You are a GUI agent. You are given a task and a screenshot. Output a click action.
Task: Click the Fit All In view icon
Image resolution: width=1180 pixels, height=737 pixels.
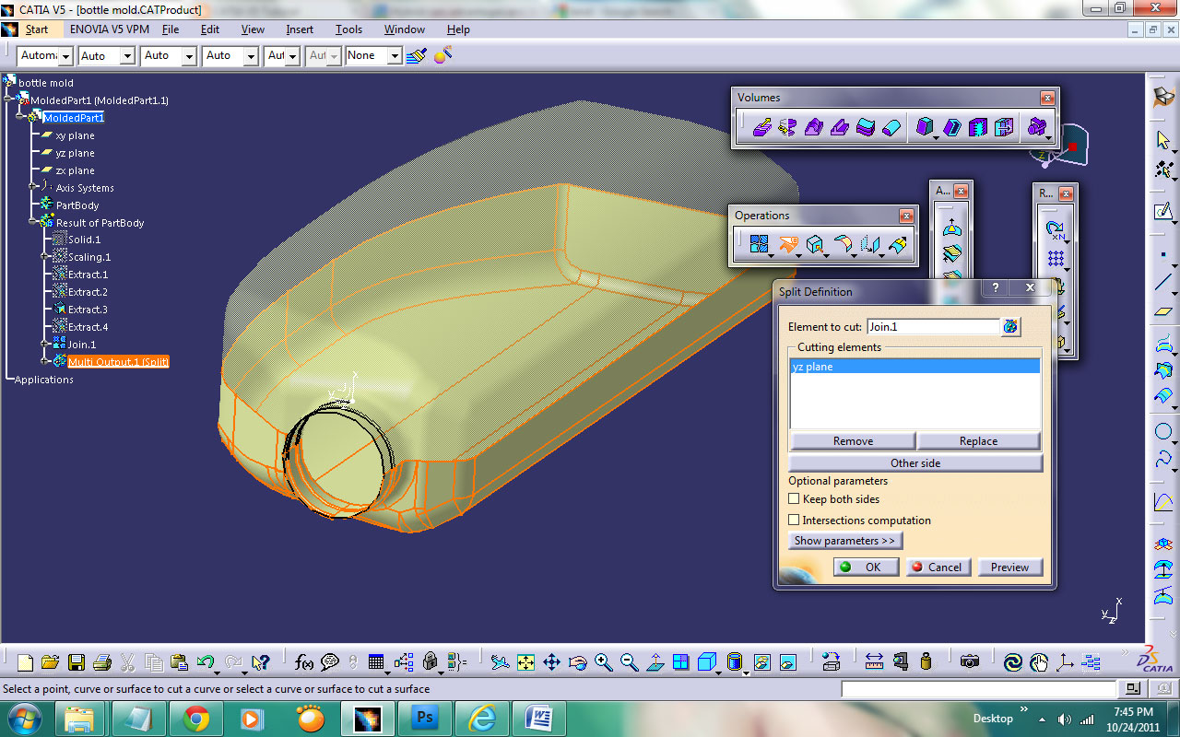pyautogui.click(x=525, y=661)
